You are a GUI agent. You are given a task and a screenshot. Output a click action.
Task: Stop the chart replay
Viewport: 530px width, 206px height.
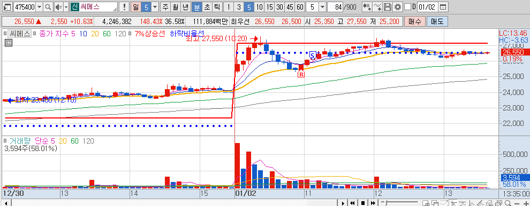[362, 203]
